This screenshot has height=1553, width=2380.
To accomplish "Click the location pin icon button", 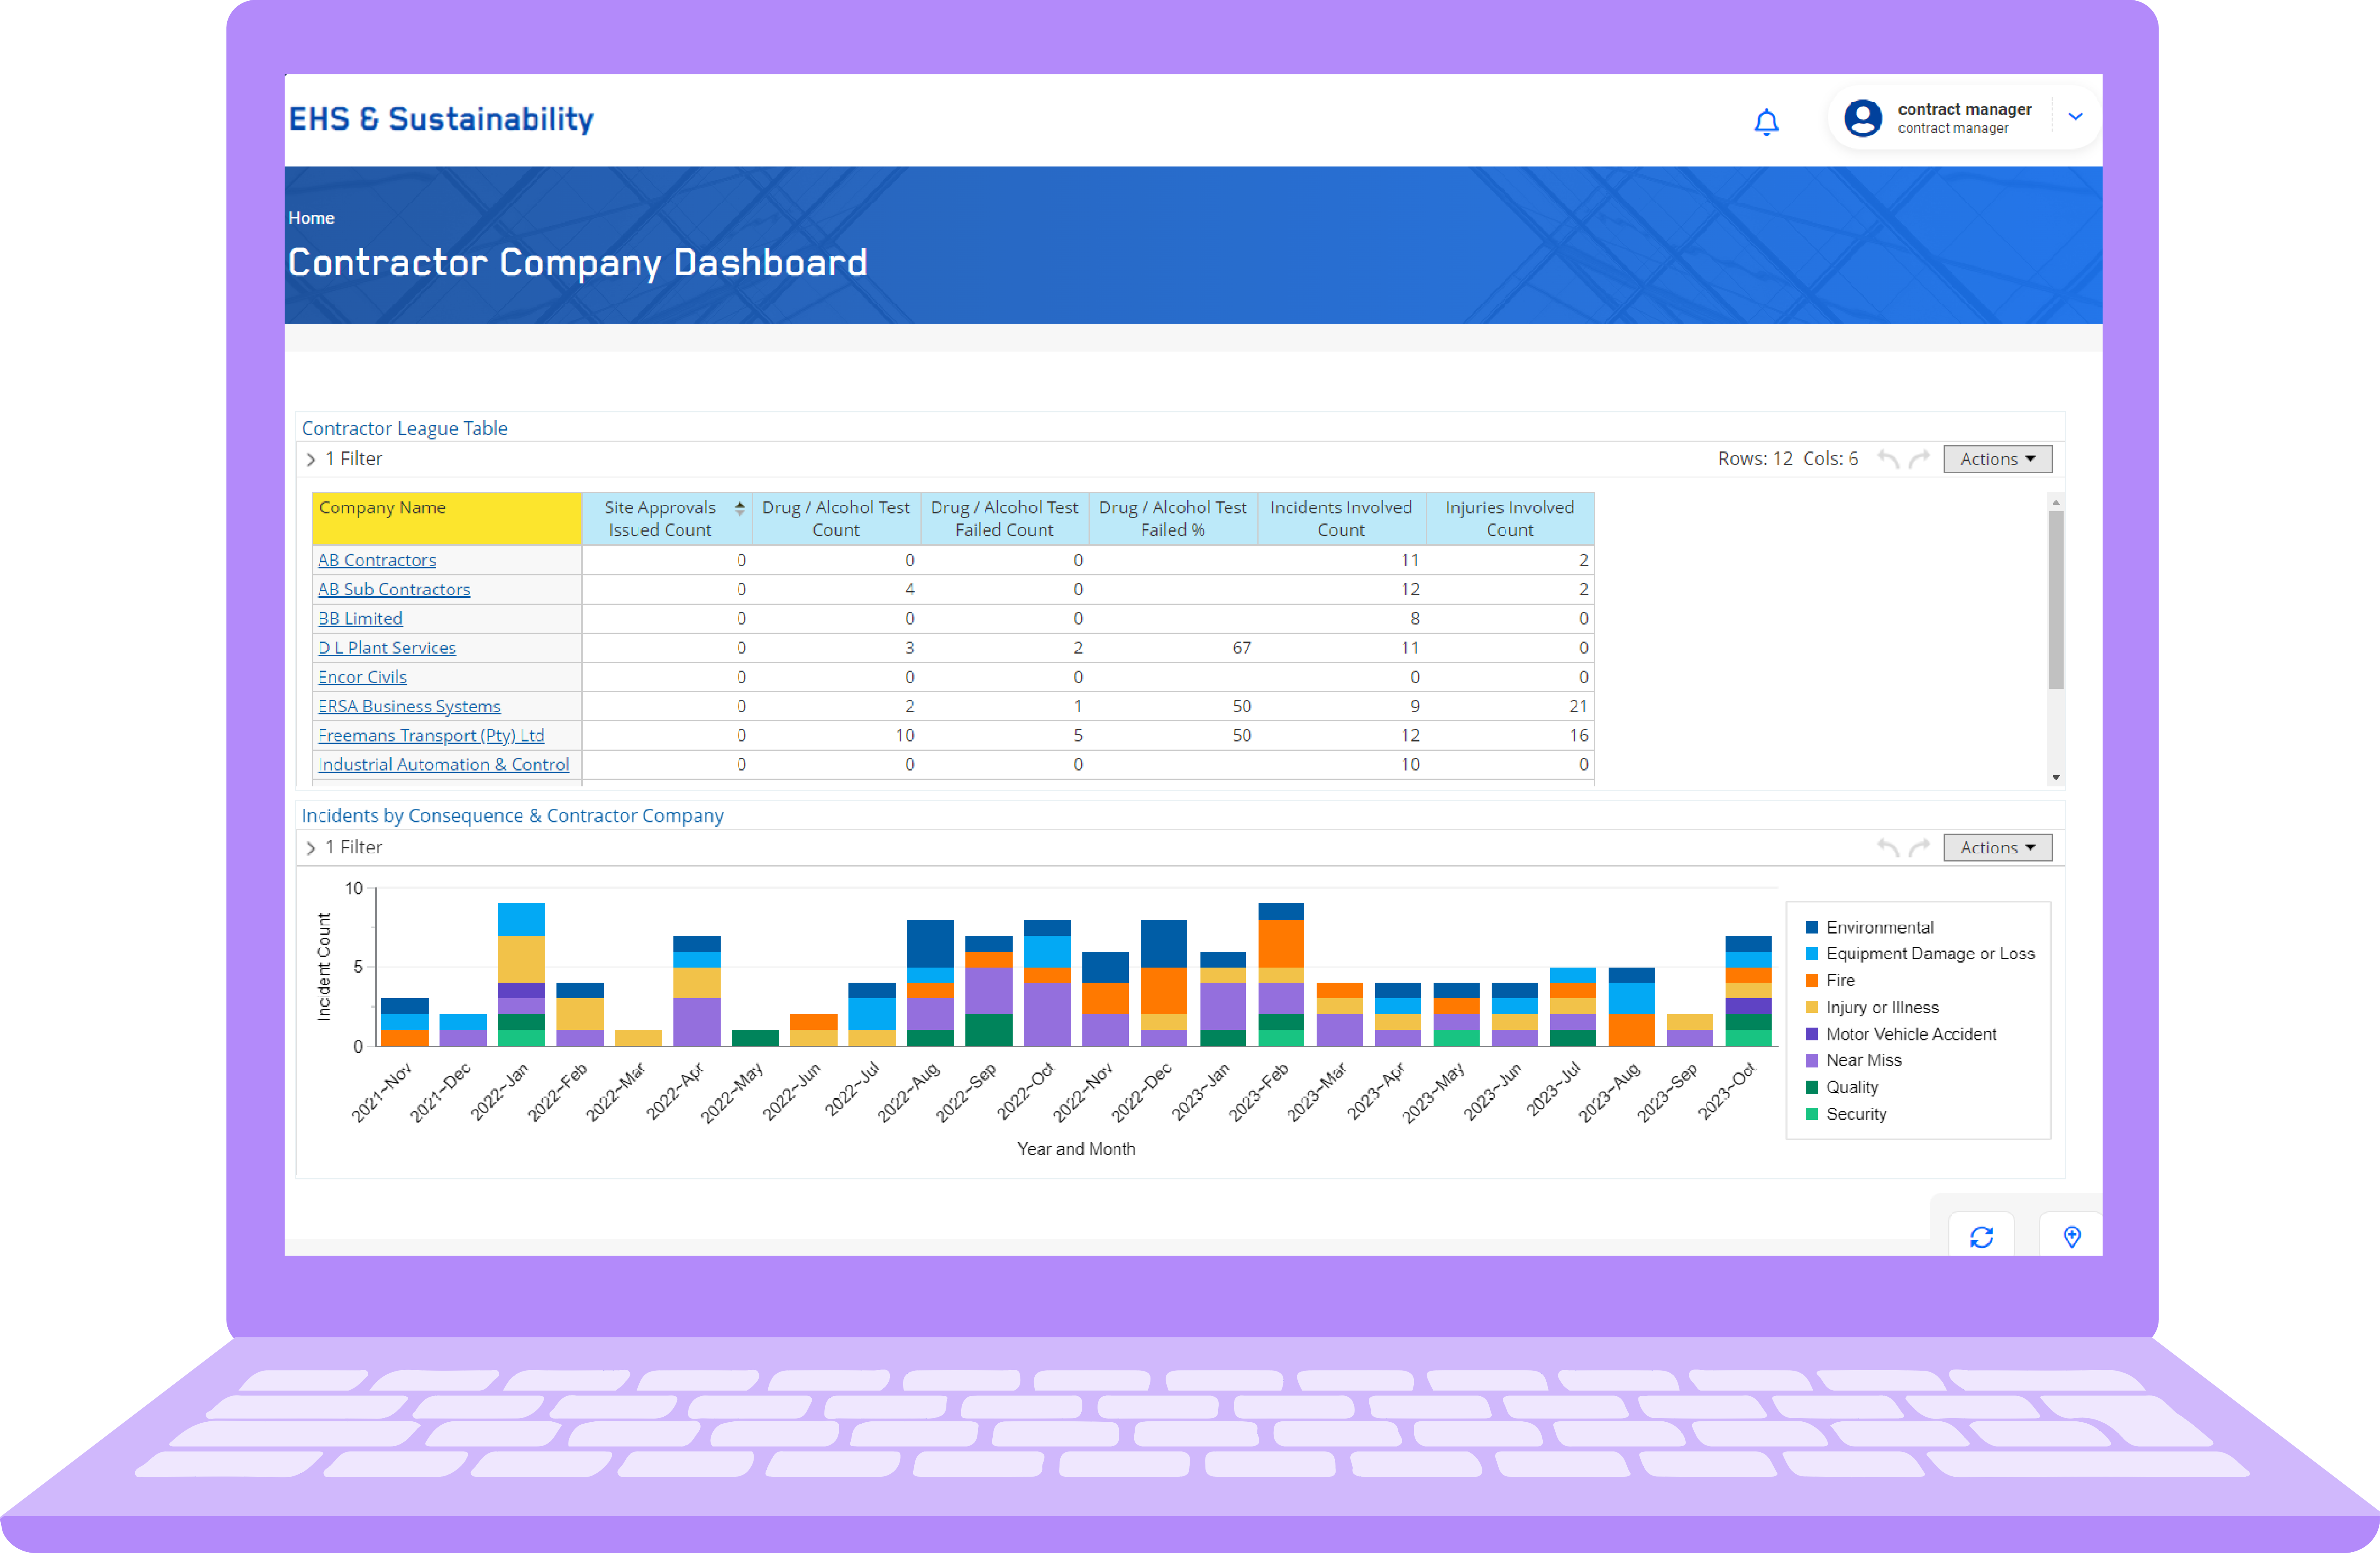I will [2072, 1237].
